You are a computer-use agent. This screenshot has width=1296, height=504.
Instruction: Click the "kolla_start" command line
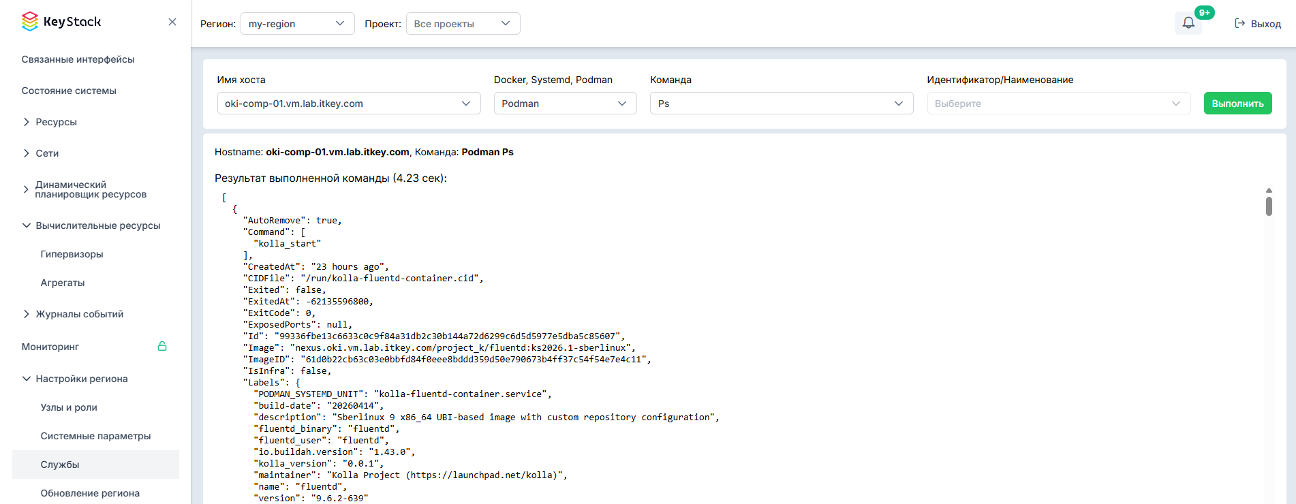tap(287, 243)
